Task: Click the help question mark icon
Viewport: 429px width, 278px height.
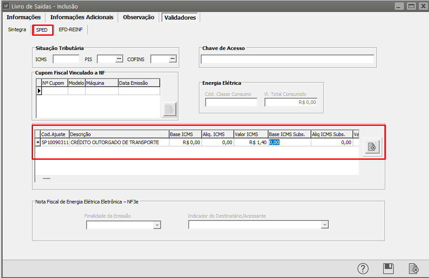Action: (x=363, y=269)
